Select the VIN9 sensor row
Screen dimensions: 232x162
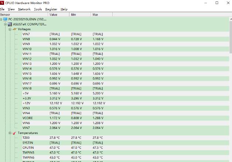126,44
